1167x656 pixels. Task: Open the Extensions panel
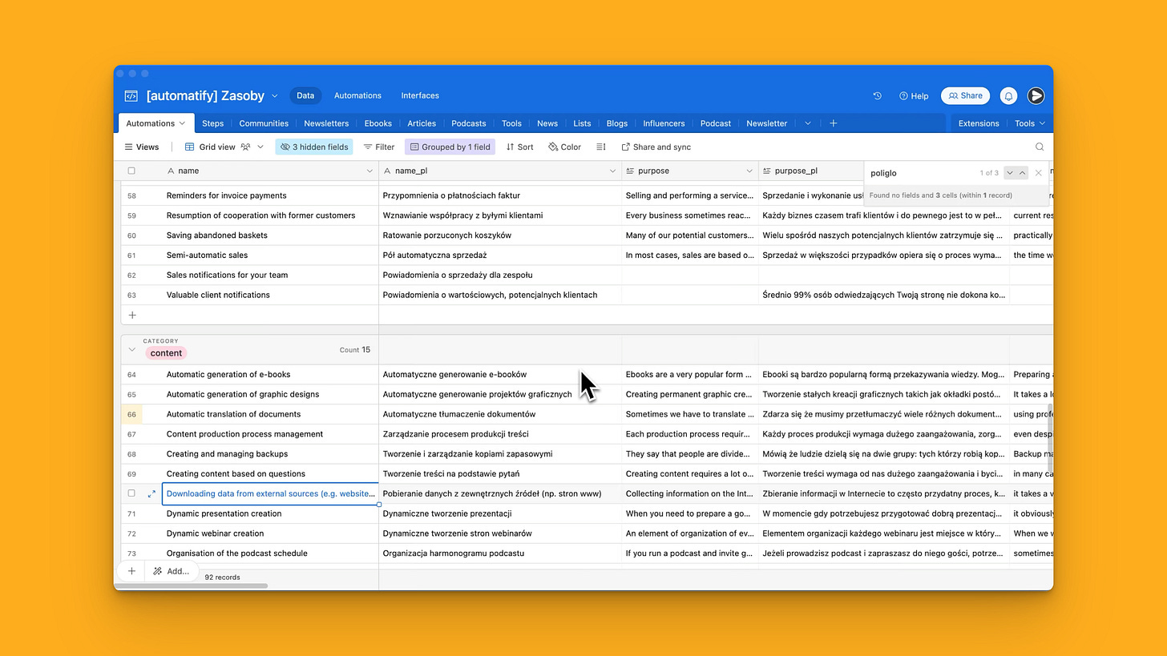pyautogui.click(x=979, y=123)
